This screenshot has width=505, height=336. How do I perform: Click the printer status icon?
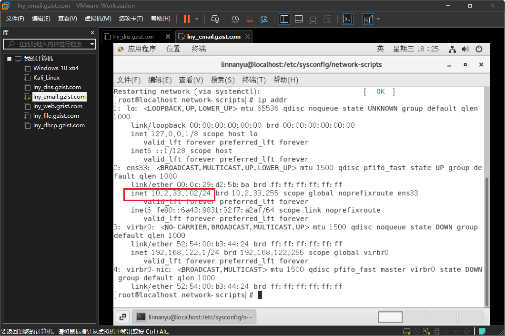point(437,332)
